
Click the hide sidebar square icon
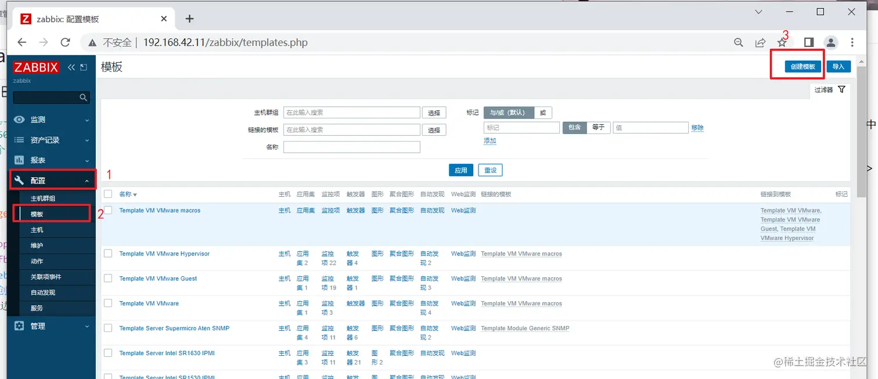[x=84, y=67]
